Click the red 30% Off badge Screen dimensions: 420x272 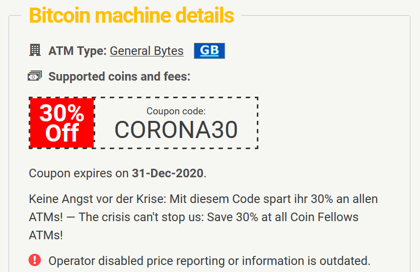point(62,123)
